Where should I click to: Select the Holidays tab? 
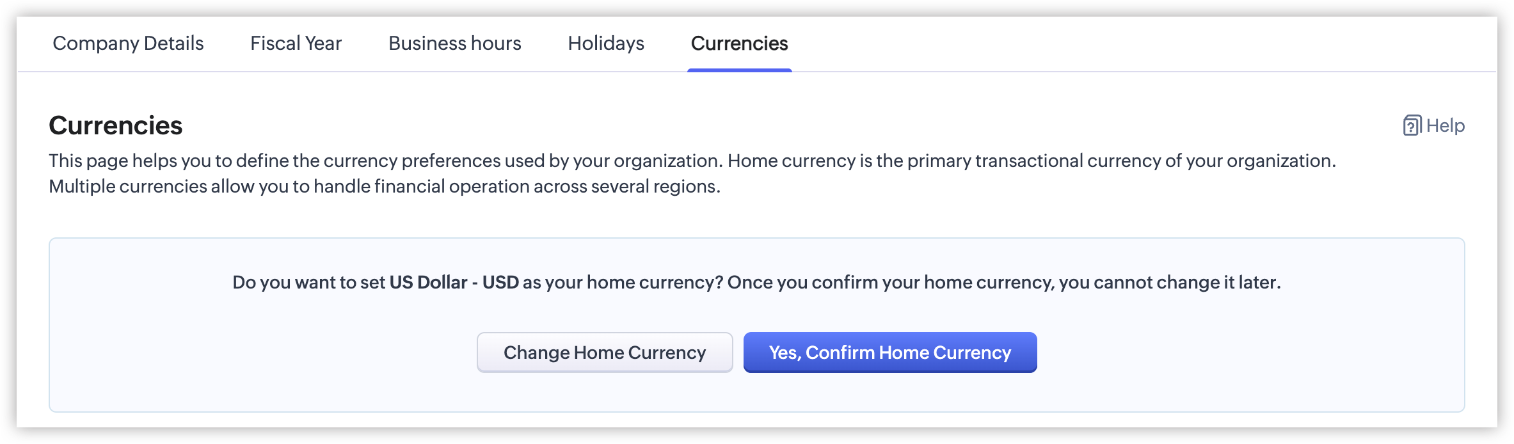point(606,44)
